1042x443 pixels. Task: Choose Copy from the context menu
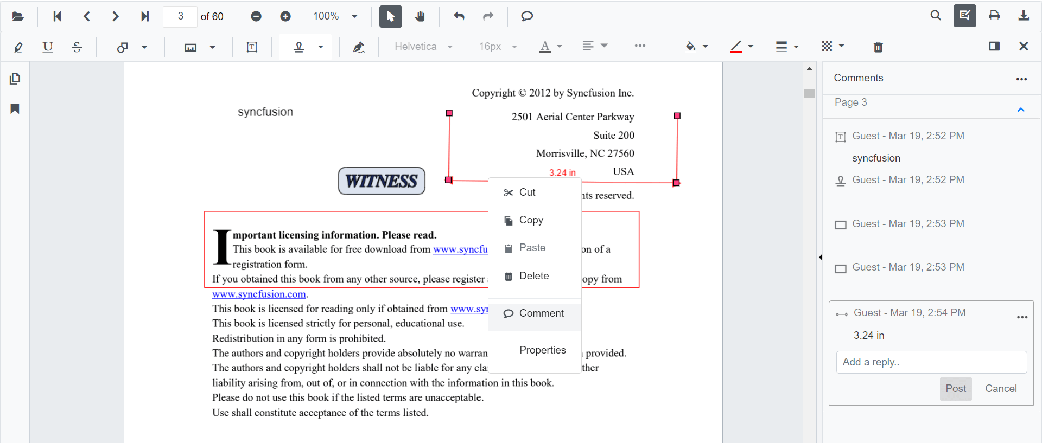point(535,220)
